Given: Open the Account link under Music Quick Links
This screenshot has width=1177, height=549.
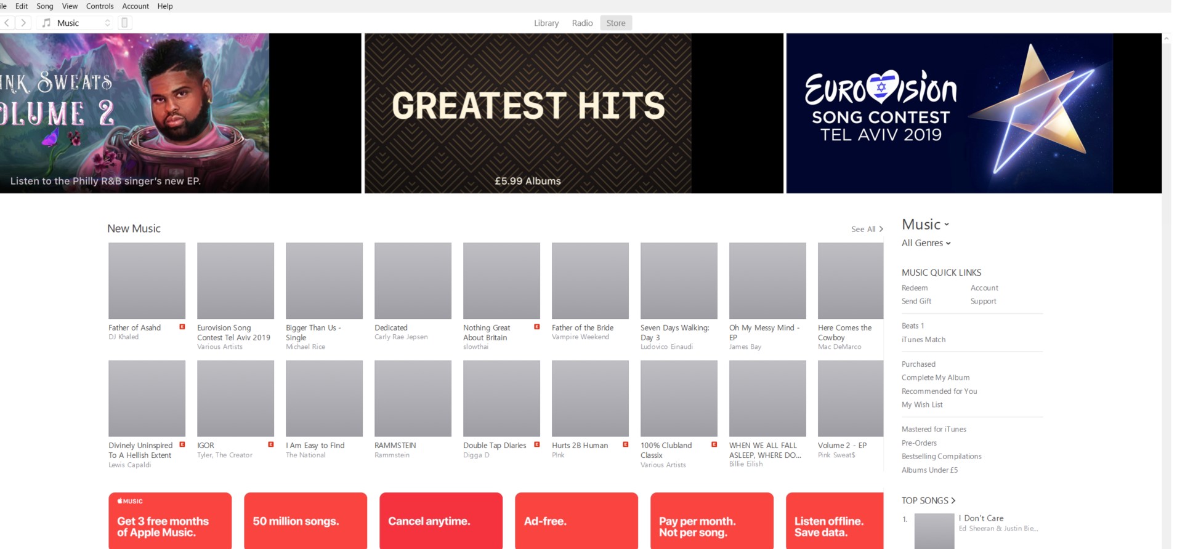Looking at the screenshot, I should (984, 288).
